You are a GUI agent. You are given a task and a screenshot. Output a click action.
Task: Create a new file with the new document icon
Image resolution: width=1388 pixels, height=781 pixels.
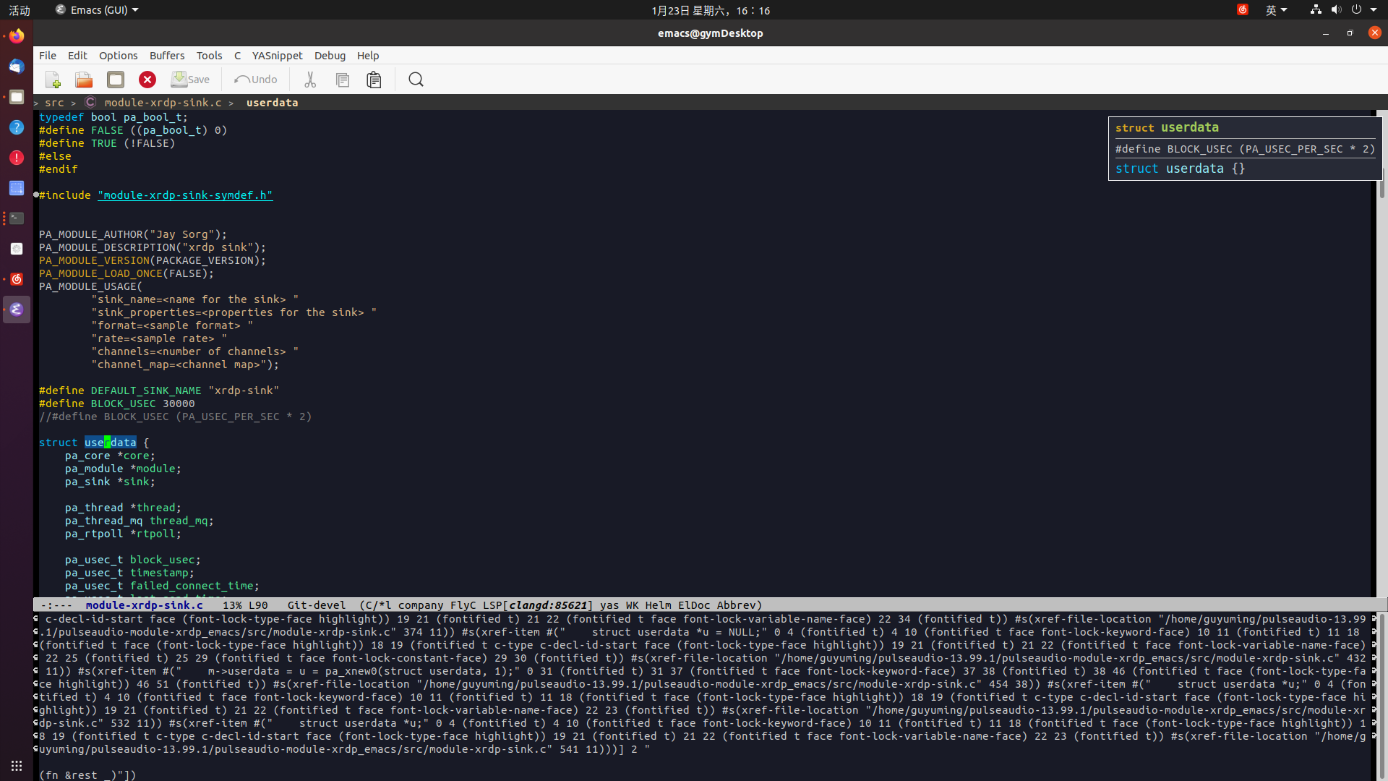click(x=51, y=80)
